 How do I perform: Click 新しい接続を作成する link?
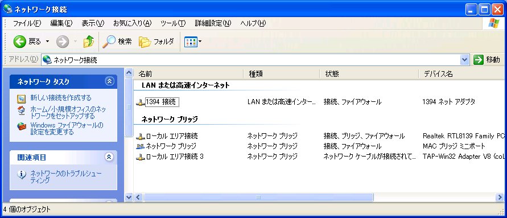(x=61, y=98)
